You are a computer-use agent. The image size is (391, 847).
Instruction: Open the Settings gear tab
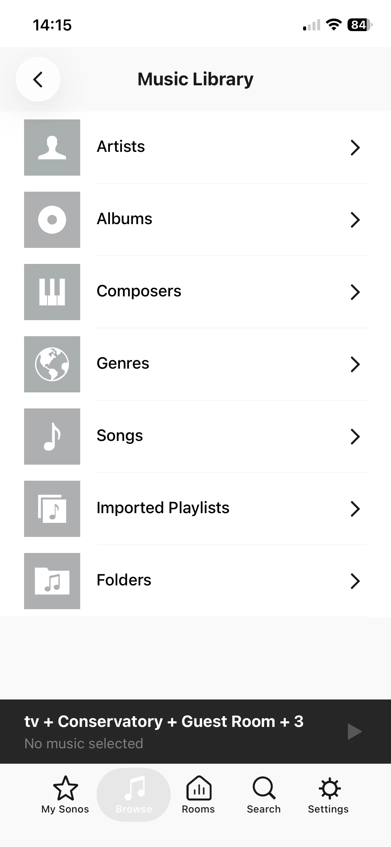[x=329, y=795]
